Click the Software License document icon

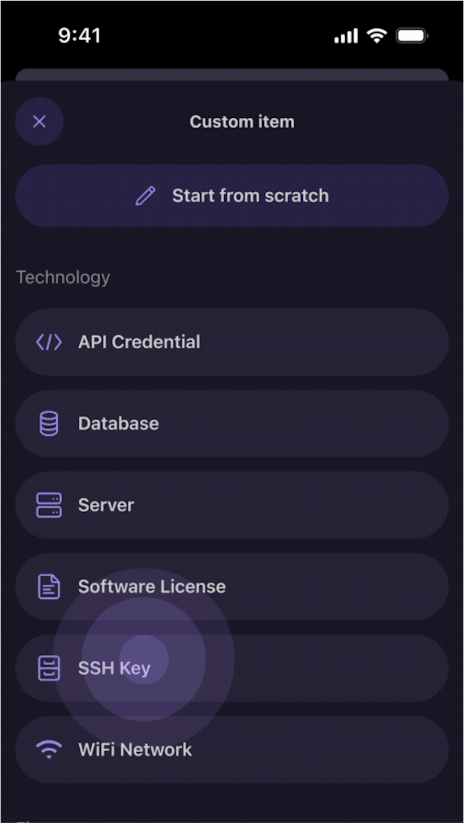tap(49, 586)
